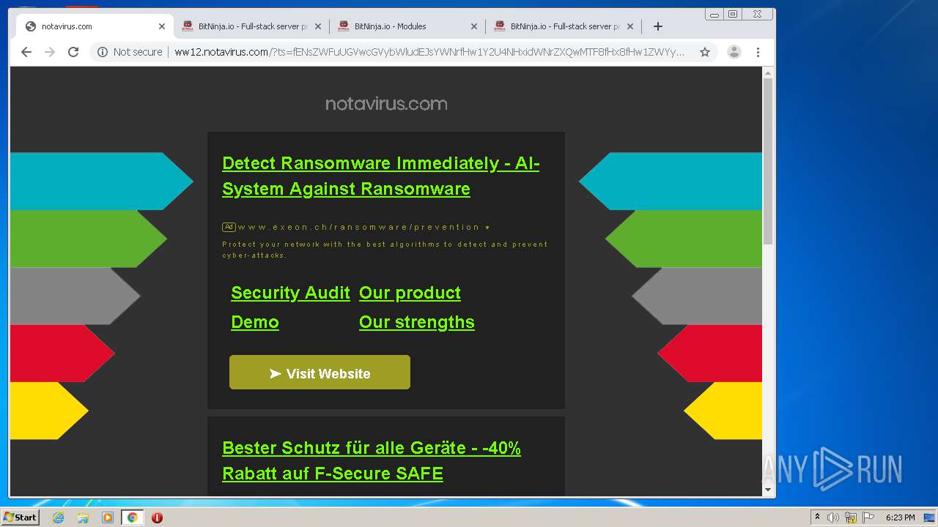Screen dimensions: 938x527
Task: Open the Bester Schutz F-Secure SAFE link
Action: 372,460
